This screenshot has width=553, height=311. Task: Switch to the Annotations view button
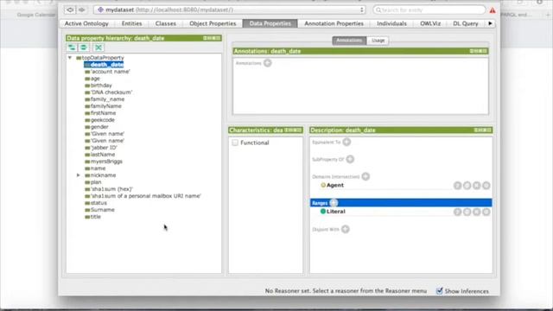click(x=349, y=41)
